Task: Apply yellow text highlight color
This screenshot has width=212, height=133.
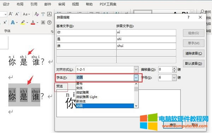Action: coord(23,23)
